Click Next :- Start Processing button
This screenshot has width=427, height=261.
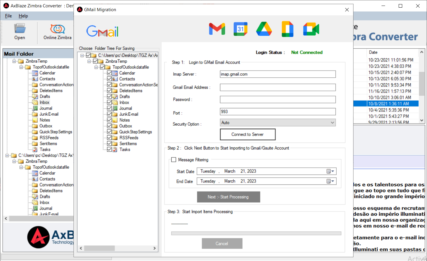(x=229, y=197)
